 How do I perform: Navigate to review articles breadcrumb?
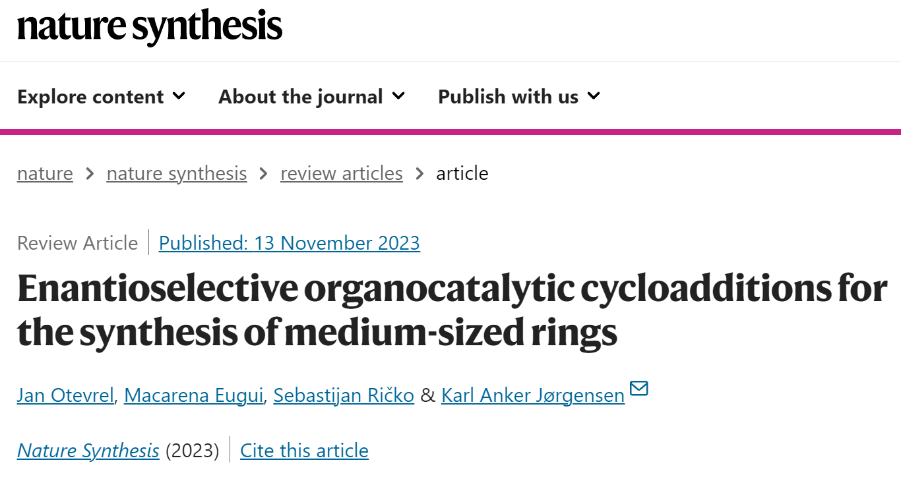click(x=342, y=173)
